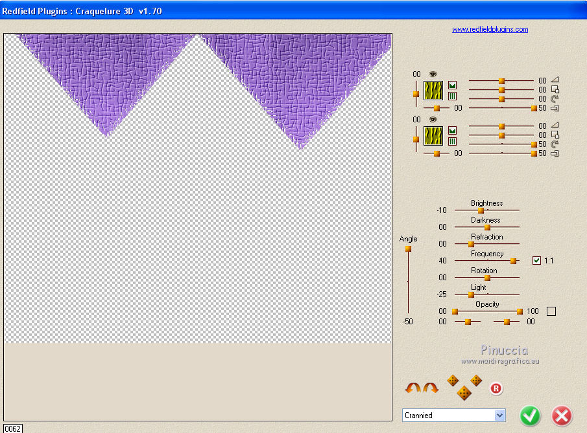Viewport: 587px width, 433px height.
Task: Click the Light value -25
Action: [442, 294]
